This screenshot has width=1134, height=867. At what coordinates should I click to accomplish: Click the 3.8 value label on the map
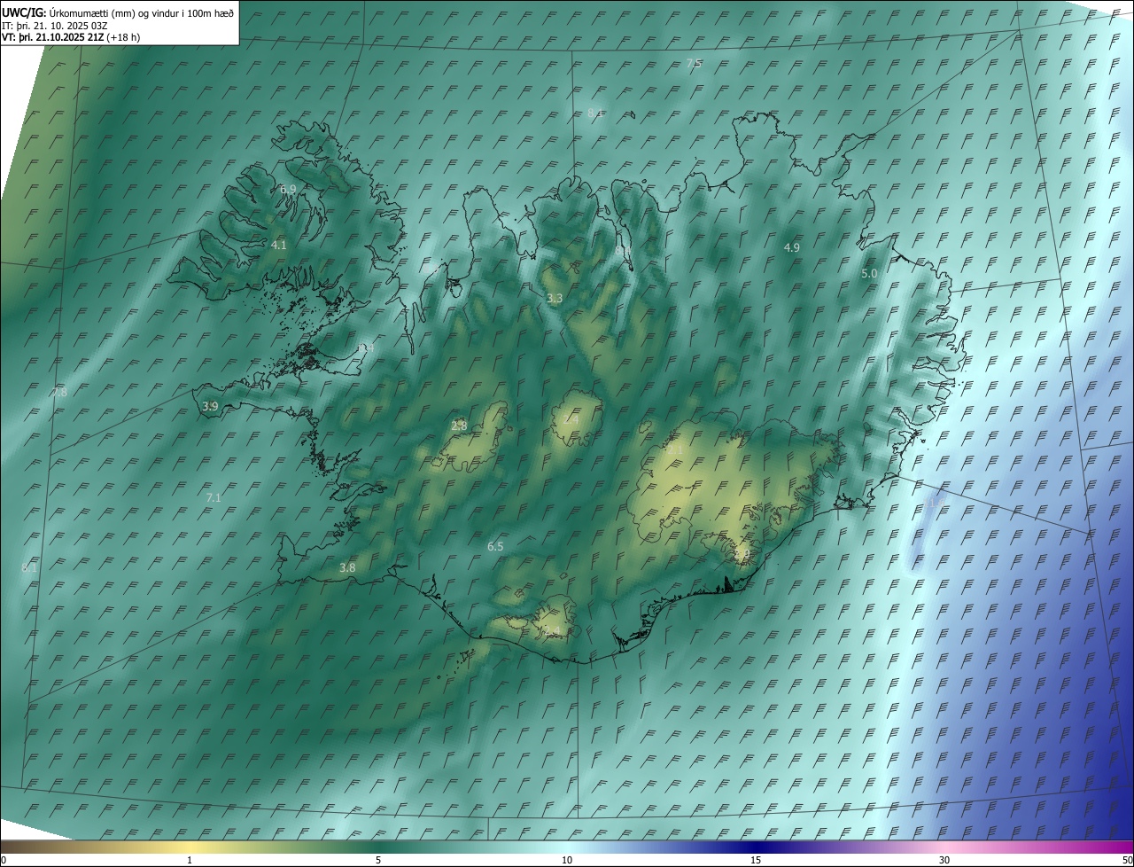(347, 567)
